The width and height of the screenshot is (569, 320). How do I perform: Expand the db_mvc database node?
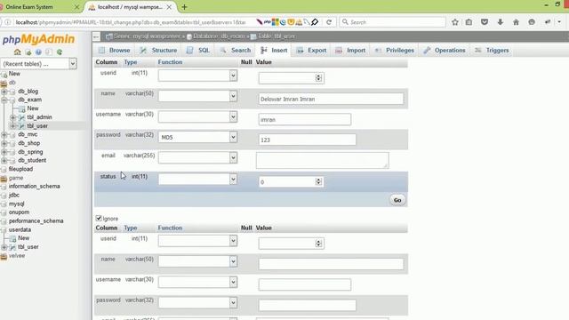pyautogui.click(x=4, y=134)
